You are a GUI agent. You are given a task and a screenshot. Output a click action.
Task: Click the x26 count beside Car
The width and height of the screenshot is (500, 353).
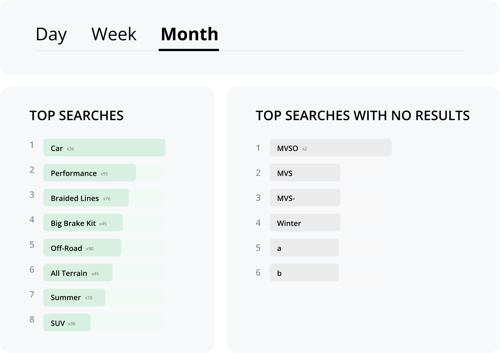tap(70, 149)
